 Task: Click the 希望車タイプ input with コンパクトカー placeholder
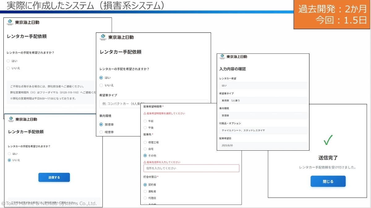pyautogui.click(x=154, y=104)
